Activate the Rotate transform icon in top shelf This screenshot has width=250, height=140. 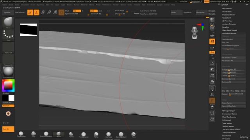[55, 12]
